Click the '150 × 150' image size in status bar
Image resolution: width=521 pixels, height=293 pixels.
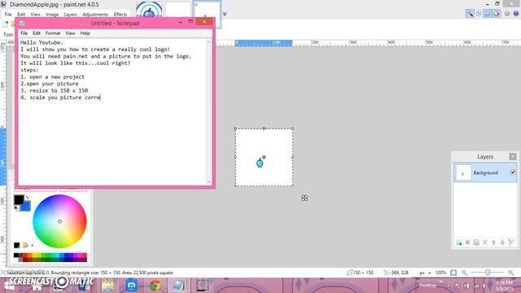point(363,273)
